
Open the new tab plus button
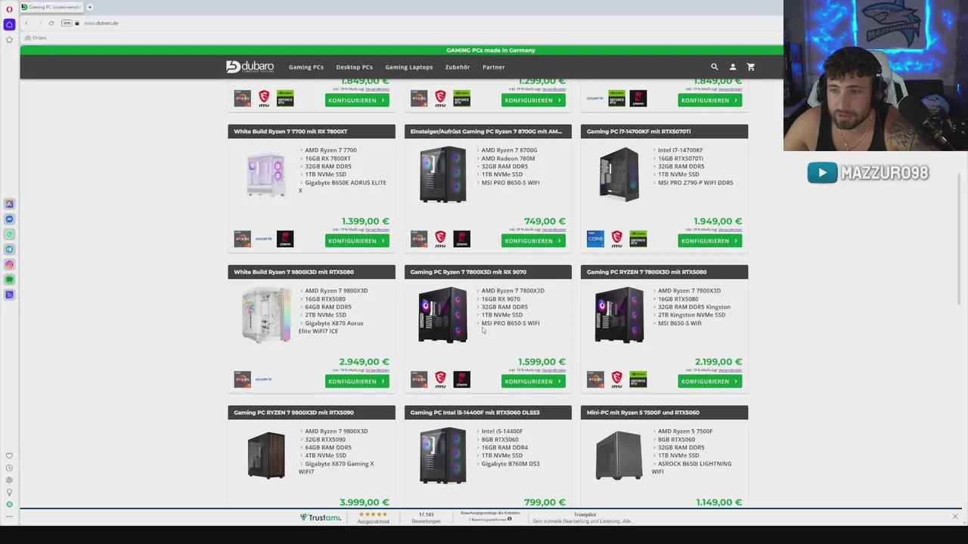89,7
